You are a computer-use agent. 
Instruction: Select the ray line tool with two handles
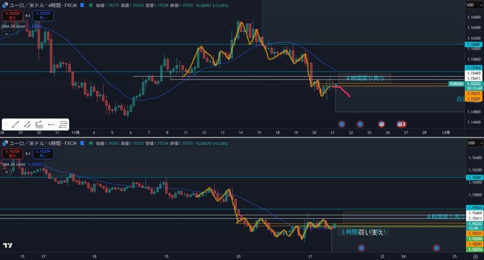point(27,124)
